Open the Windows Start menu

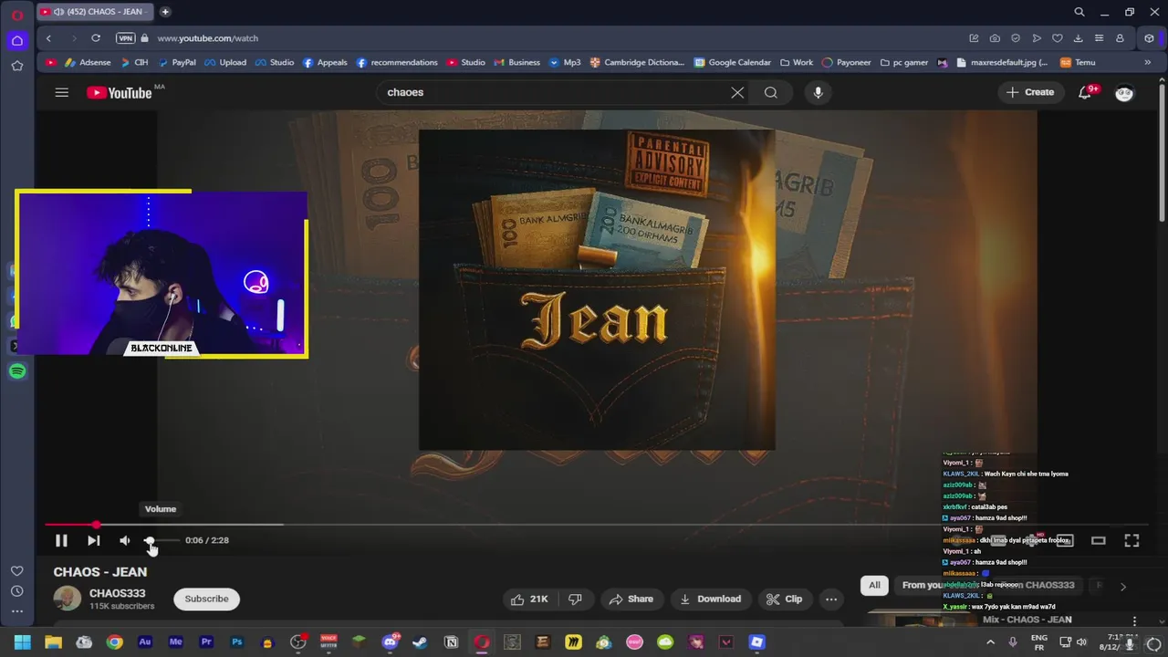point(22,642)
